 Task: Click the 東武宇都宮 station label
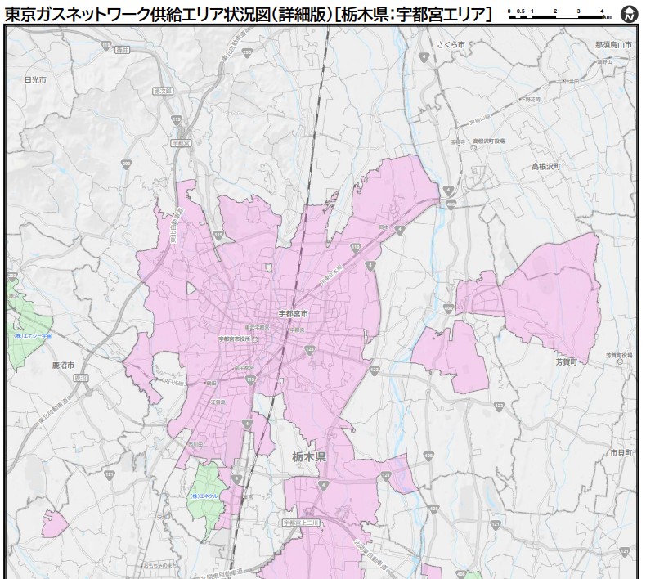click(257, 327)
